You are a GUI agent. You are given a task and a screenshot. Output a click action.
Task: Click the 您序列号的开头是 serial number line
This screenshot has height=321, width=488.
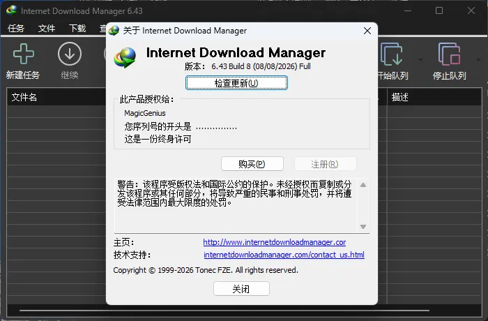tap(181, 127)
